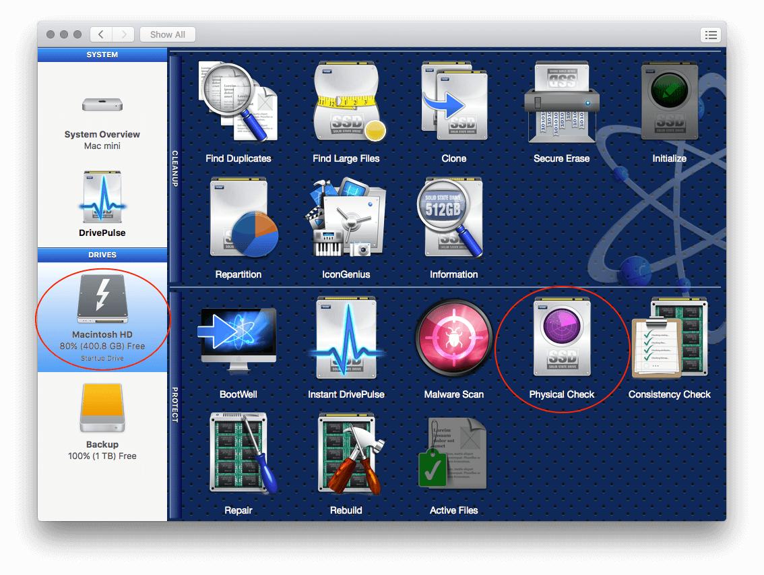Viewport: 764px width, 575px height.
Task: Run a Consistency Check
Action: (669, 344)
